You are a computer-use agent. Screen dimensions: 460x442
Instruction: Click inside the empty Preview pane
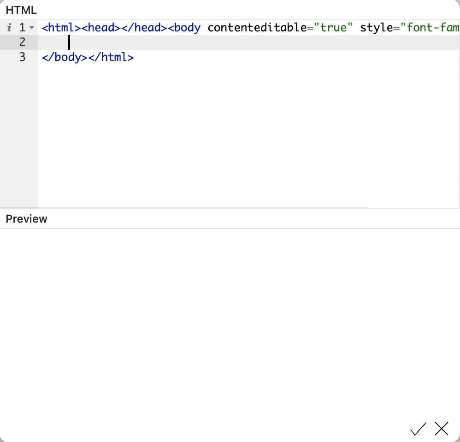coord(230,323)
